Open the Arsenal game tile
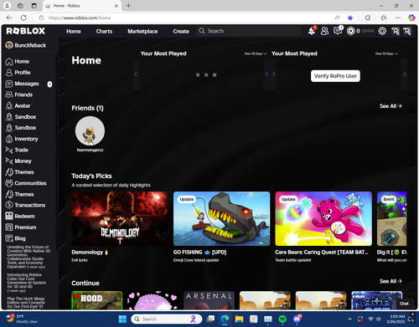This screenshot has width=419, height=327. point(209,300)
